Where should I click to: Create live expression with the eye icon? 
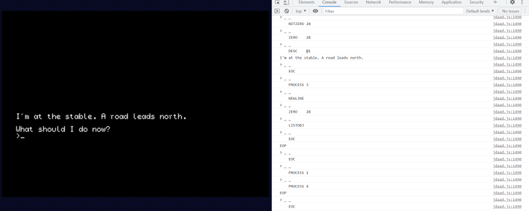coord(315,11)
